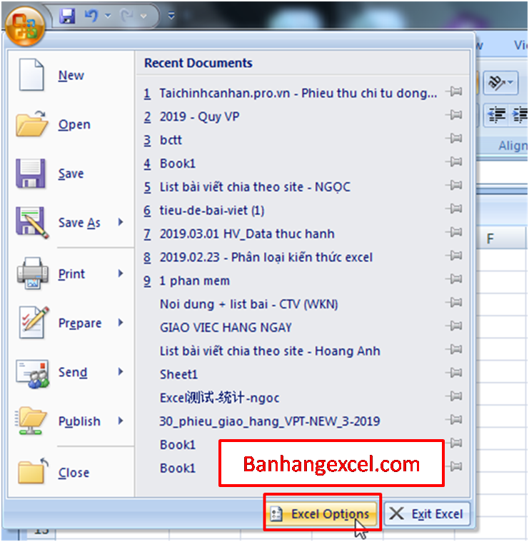Expand the Save As submenu arrow
Screen dimensions: 529x542
pyautogui.click(x=121, y=222)
